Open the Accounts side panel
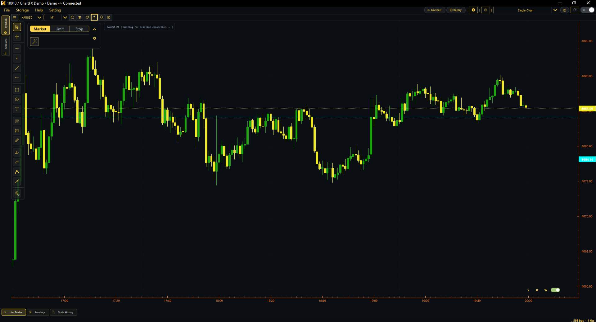596x322 pixels. point(6,46)
